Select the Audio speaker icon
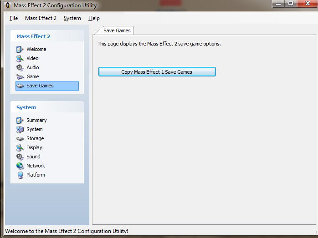The width and height of the screenshot is (318, 238). tap(20, 67)
